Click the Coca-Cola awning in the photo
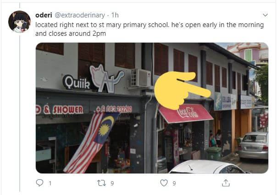The height and width of the screenshot is (195, 277). tap(185, 113)
